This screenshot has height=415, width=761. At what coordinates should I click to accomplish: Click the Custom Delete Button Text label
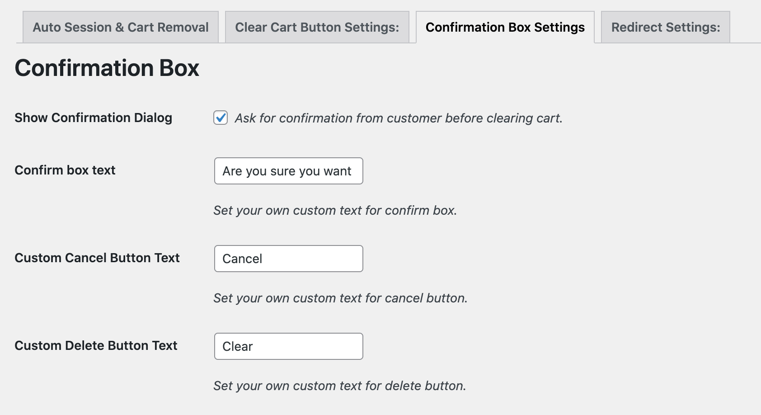[96, 345]
